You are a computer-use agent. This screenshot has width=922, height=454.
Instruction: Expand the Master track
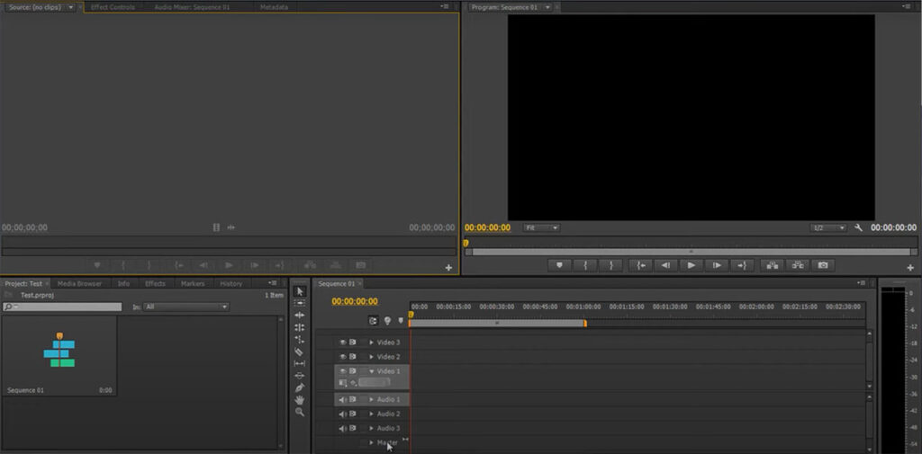point(371,443)
